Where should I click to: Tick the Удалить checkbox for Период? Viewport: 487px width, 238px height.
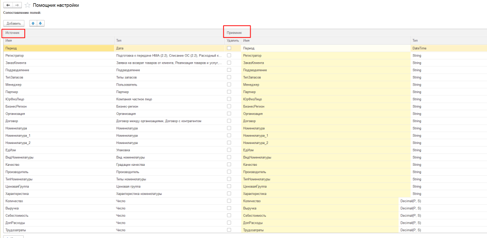pos(229,48)
